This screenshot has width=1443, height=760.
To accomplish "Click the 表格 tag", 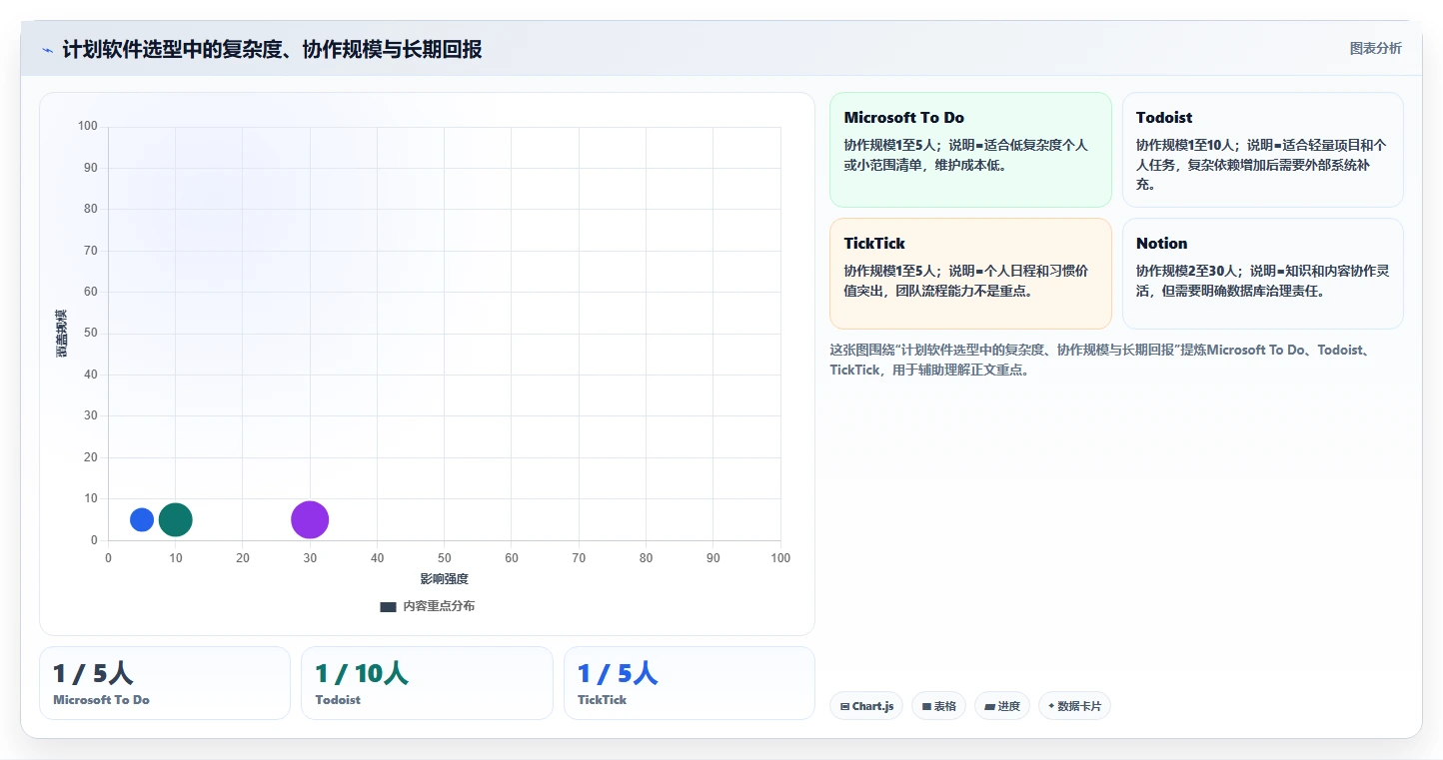I will point(938,706).
